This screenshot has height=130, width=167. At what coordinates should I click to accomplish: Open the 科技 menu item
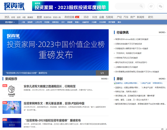tap(95, 17)
